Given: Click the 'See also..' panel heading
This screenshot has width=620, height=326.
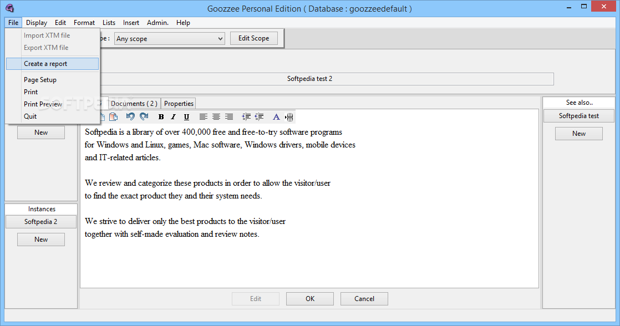Looking at the screenshot, I should [x=580, y=103].
